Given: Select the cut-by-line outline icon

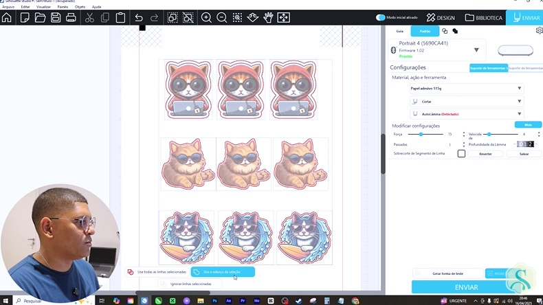Looking at the screenshot, I should 445,31.
